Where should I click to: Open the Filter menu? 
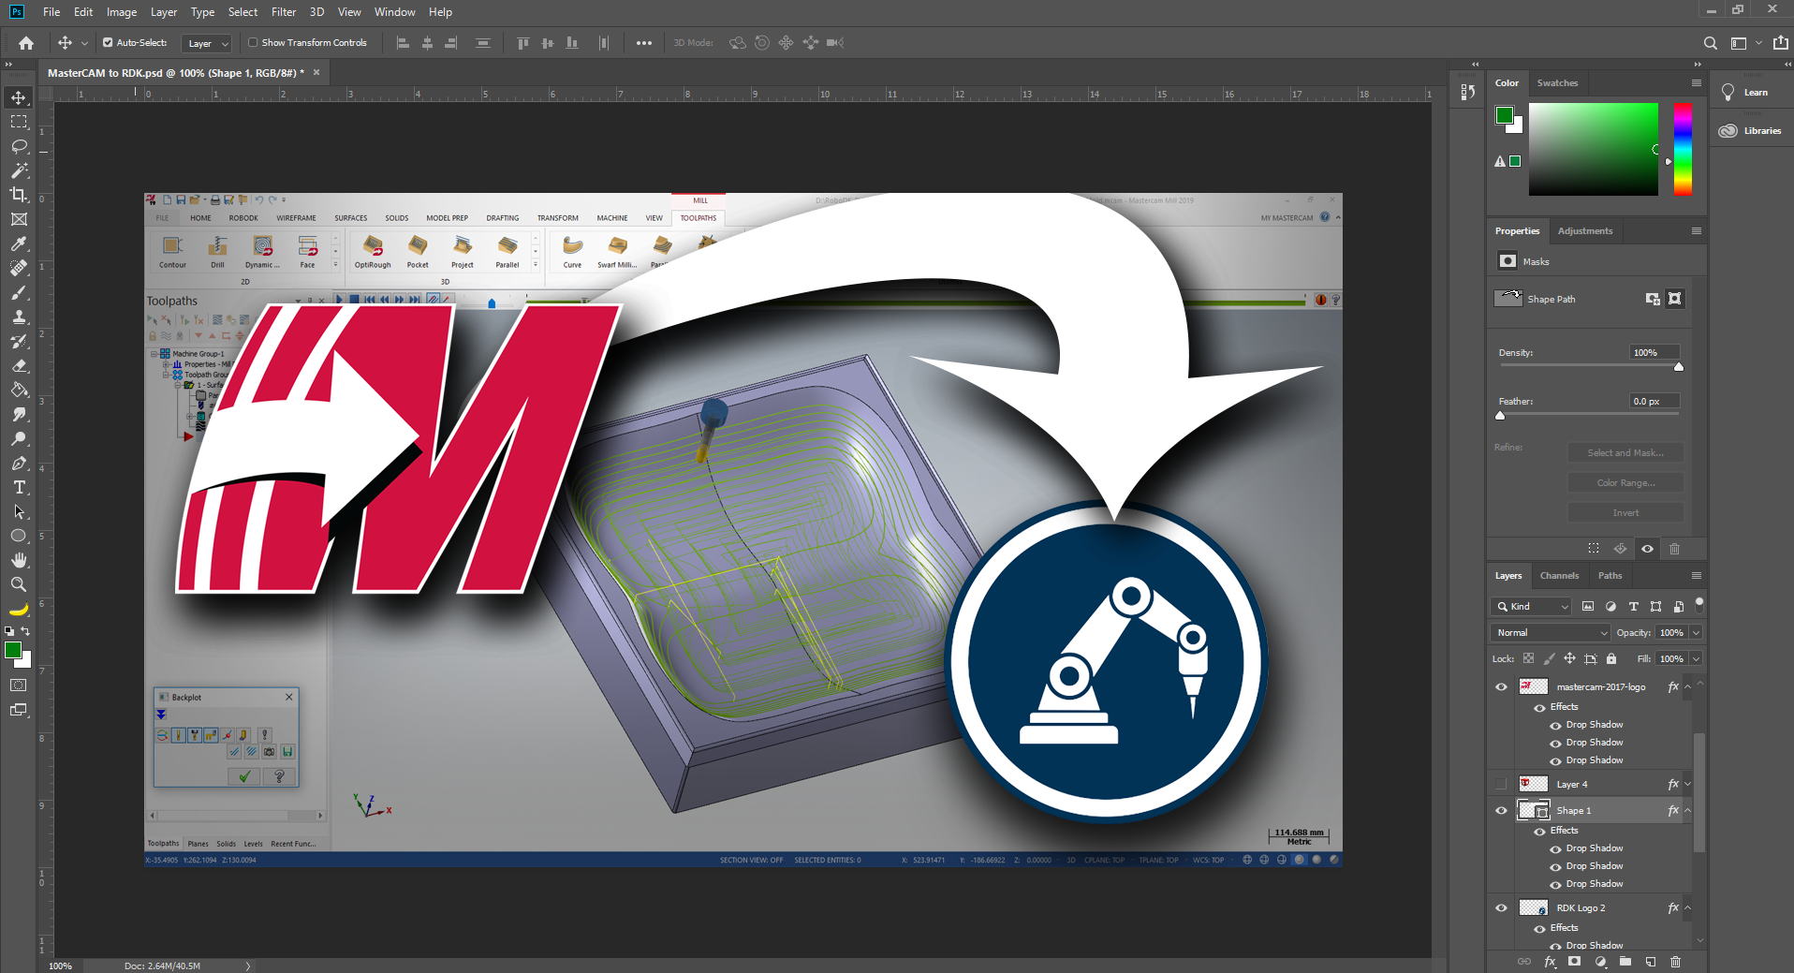coord(283,12)
